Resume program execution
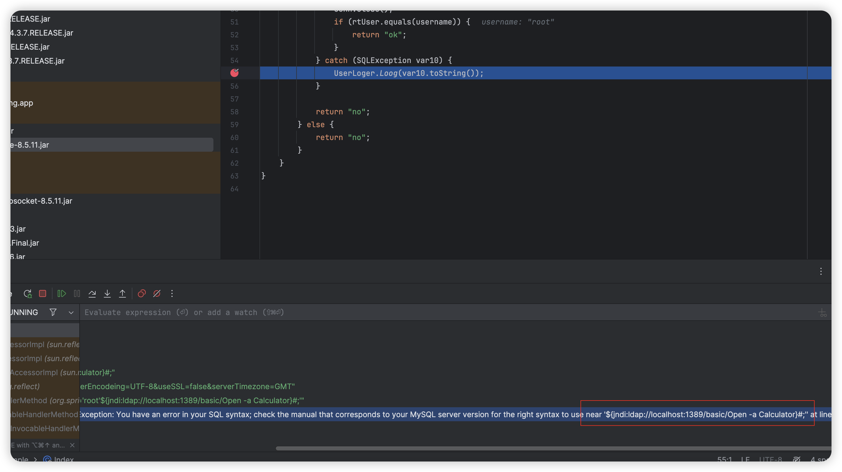The image size is (842, 472). point(62,293)
